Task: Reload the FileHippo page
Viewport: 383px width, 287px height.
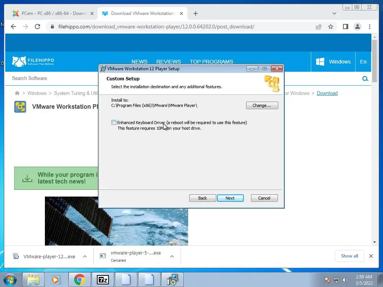Action: [37, 27]
